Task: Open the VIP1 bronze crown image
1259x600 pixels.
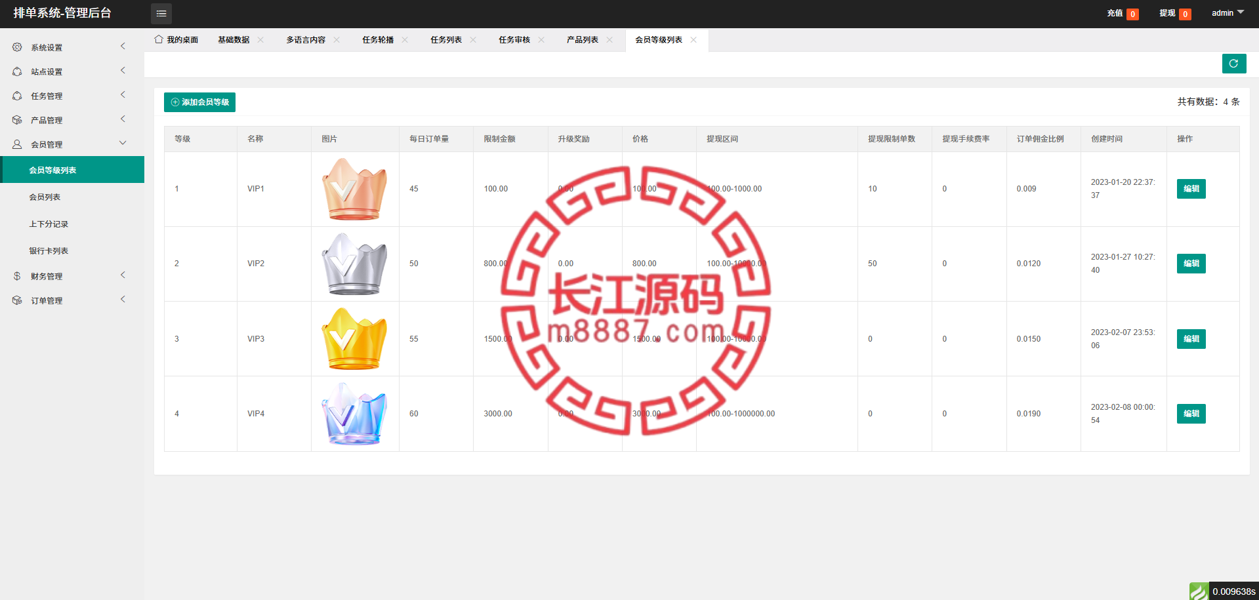Action: click(x=354, y=189)
